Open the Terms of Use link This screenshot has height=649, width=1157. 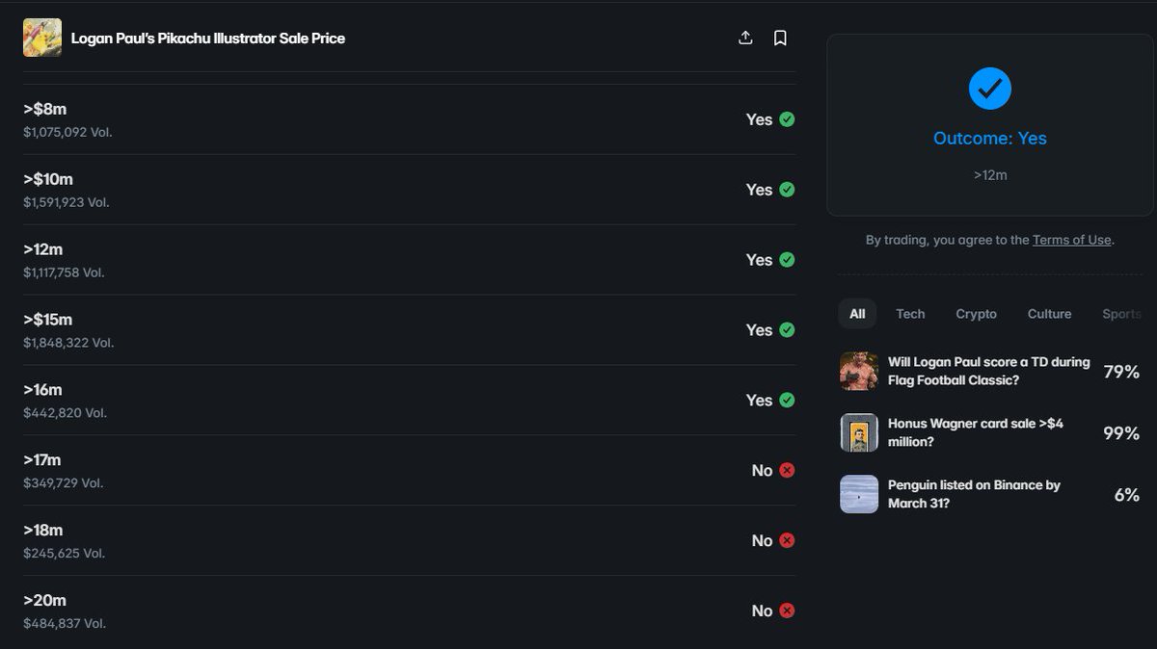(1072, 240)
